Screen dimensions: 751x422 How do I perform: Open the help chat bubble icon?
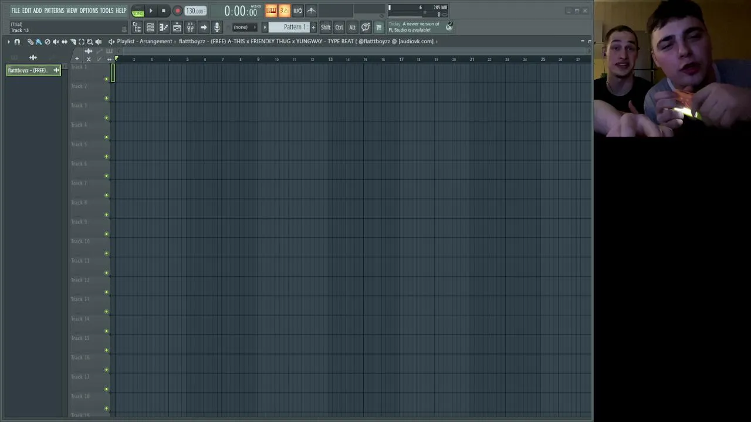click(x=366, y=28)
